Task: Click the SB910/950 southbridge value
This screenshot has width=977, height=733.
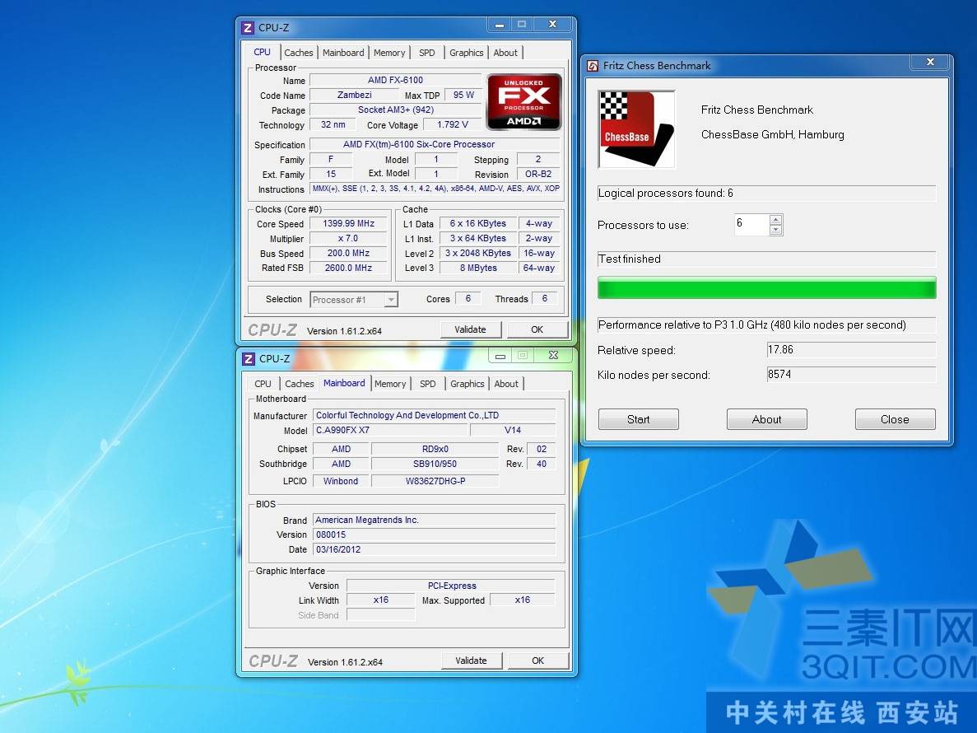Action: (435, 465)
